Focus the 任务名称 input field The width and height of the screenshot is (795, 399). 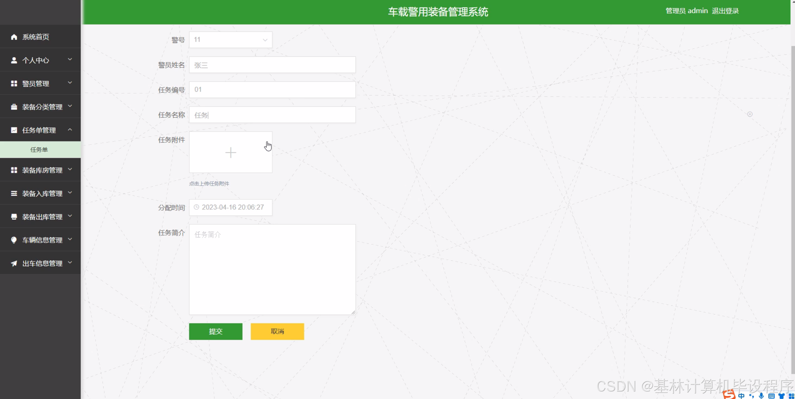pyautogui.click(x=272, y=115)
